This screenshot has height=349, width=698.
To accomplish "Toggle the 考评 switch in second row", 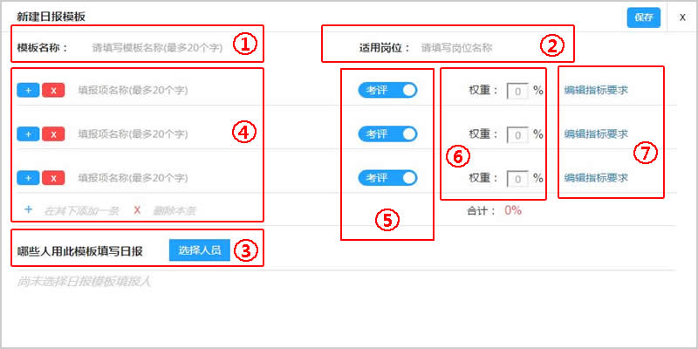I will point(387,134).
